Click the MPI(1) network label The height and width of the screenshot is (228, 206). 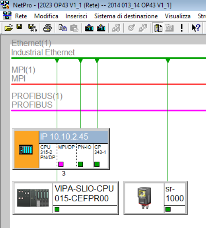click(x=23, y=74)
